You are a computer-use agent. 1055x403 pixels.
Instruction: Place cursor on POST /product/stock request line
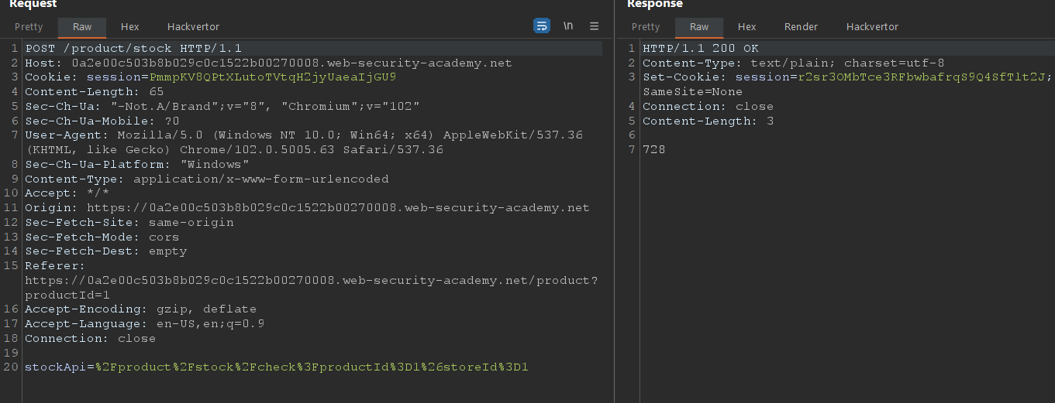pos(133,49)
